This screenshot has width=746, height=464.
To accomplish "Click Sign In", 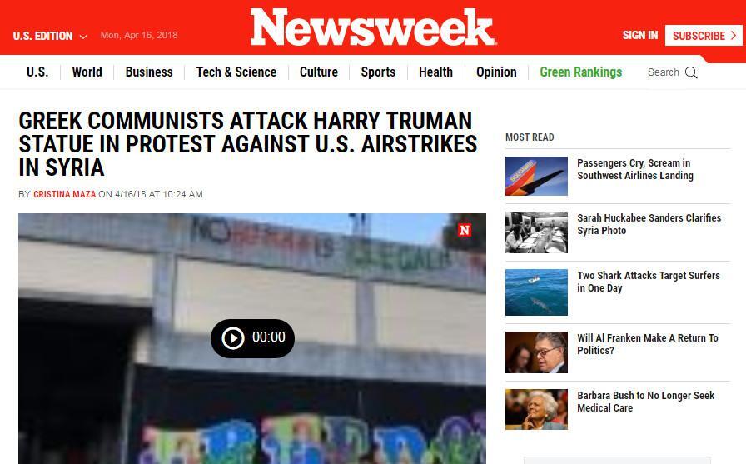I will pos(640,35).
